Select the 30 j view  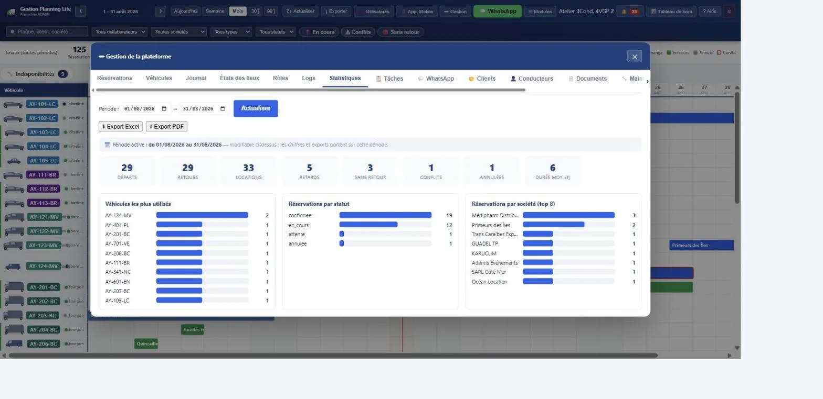255,11
